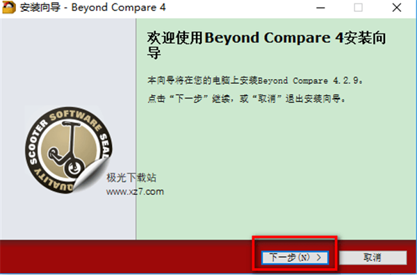
Task: Click the title bar text 安装向导 - Beyond Compare 4
Action: coord(93,8)
